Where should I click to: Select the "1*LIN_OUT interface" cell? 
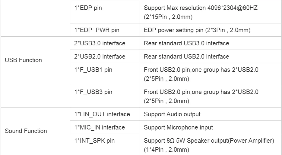102,114
